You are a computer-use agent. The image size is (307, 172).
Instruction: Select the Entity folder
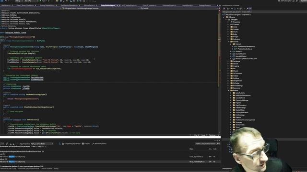click(x=234, y=34)
